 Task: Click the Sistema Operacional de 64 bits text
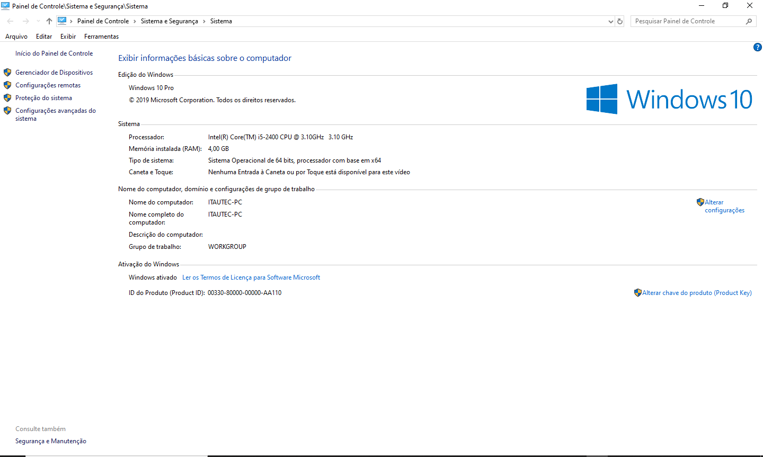point(295,160)
